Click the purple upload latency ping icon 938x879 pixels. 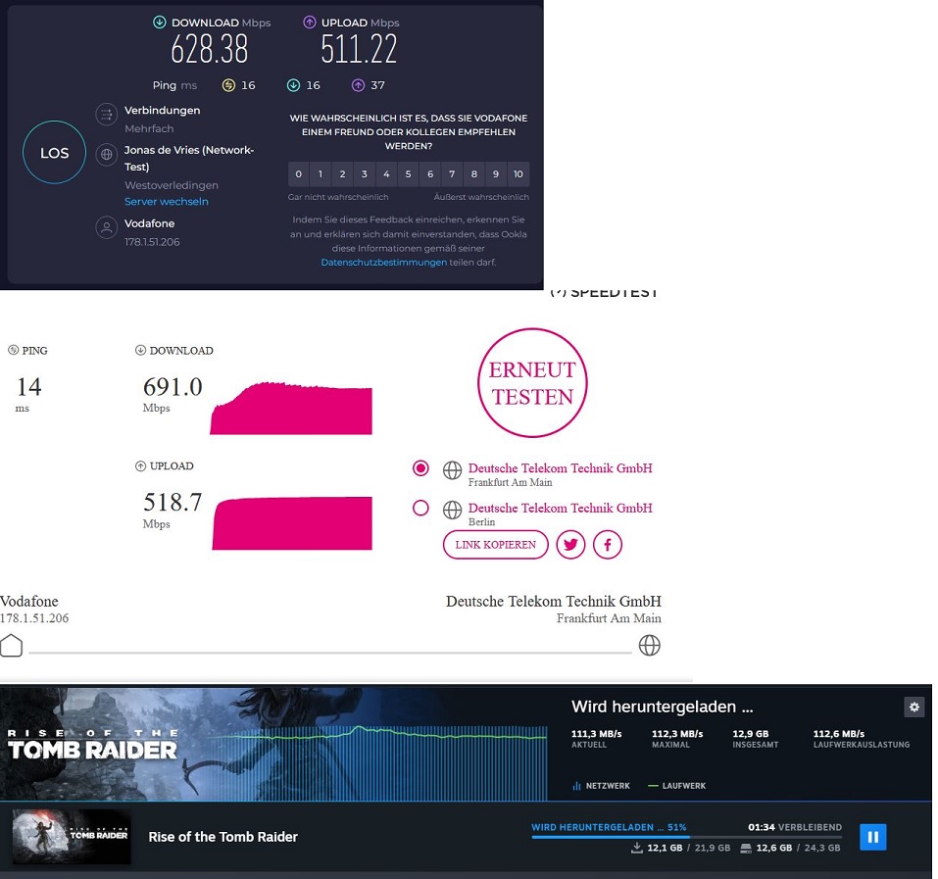[x=358, y=85]
